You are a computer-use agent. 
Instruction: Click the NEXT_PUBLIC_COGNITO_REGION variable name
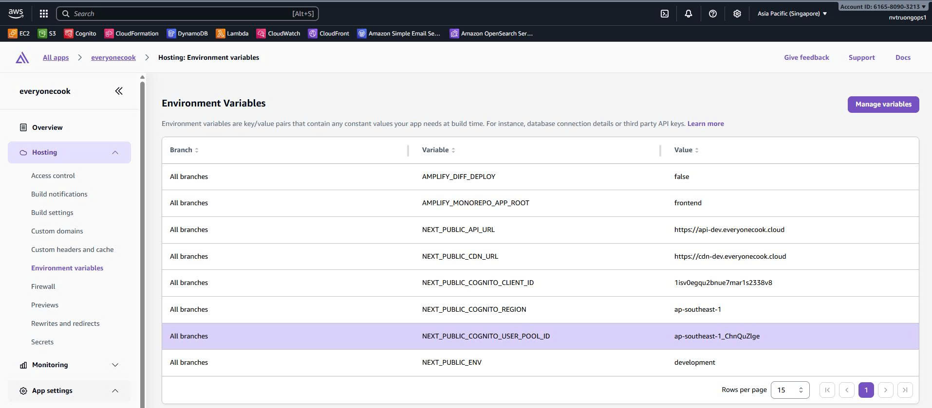click(474, 309)
